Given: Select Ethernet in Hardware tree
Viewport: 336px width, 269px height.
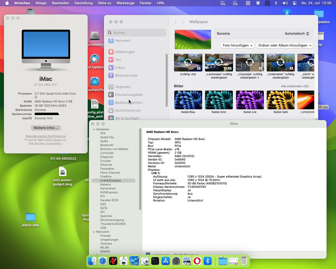Looking at the screenshot, I should [x=106, y=165].
